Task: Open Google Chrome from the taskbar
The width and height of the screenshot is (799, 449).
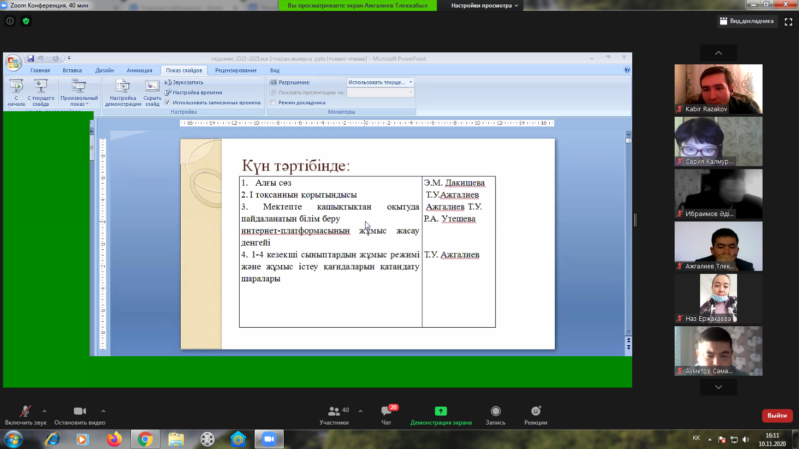Action: [145, 439]
